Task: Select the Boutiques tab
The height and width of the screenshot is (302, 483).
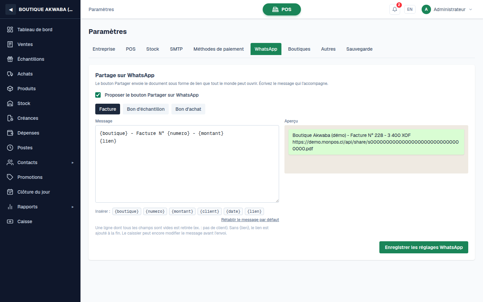Action: tap(299, 49)
